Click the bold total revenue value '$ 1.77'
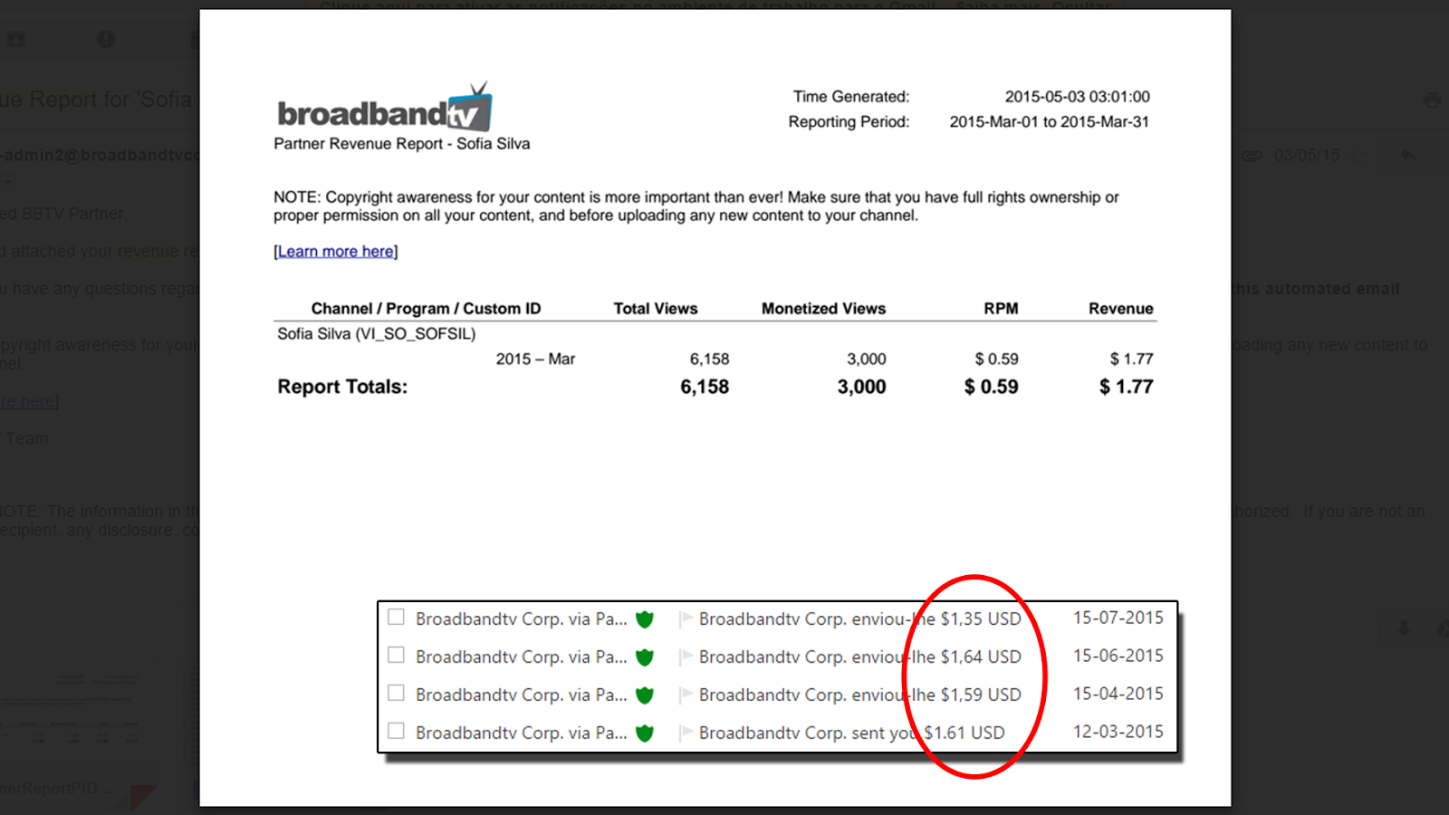 click(1127, 387)
